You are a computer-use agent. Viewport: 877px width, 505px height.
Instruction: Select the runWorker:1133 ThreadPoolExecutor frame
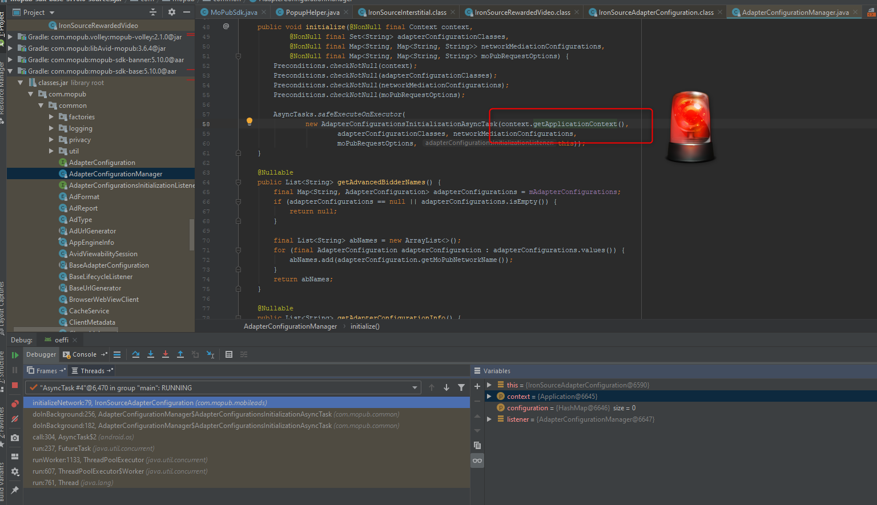pyautogui.click(x=247, y=460)
